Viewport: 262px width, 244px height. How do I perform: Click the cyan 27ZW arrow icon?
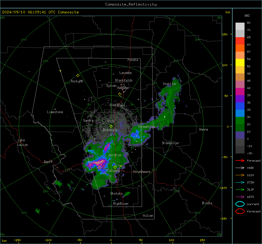pyautogui.click(x=240, y=182)
